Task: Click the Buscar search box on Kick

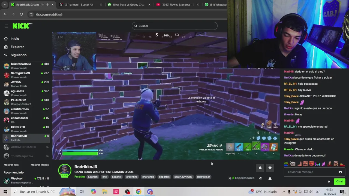Action: 174,26
